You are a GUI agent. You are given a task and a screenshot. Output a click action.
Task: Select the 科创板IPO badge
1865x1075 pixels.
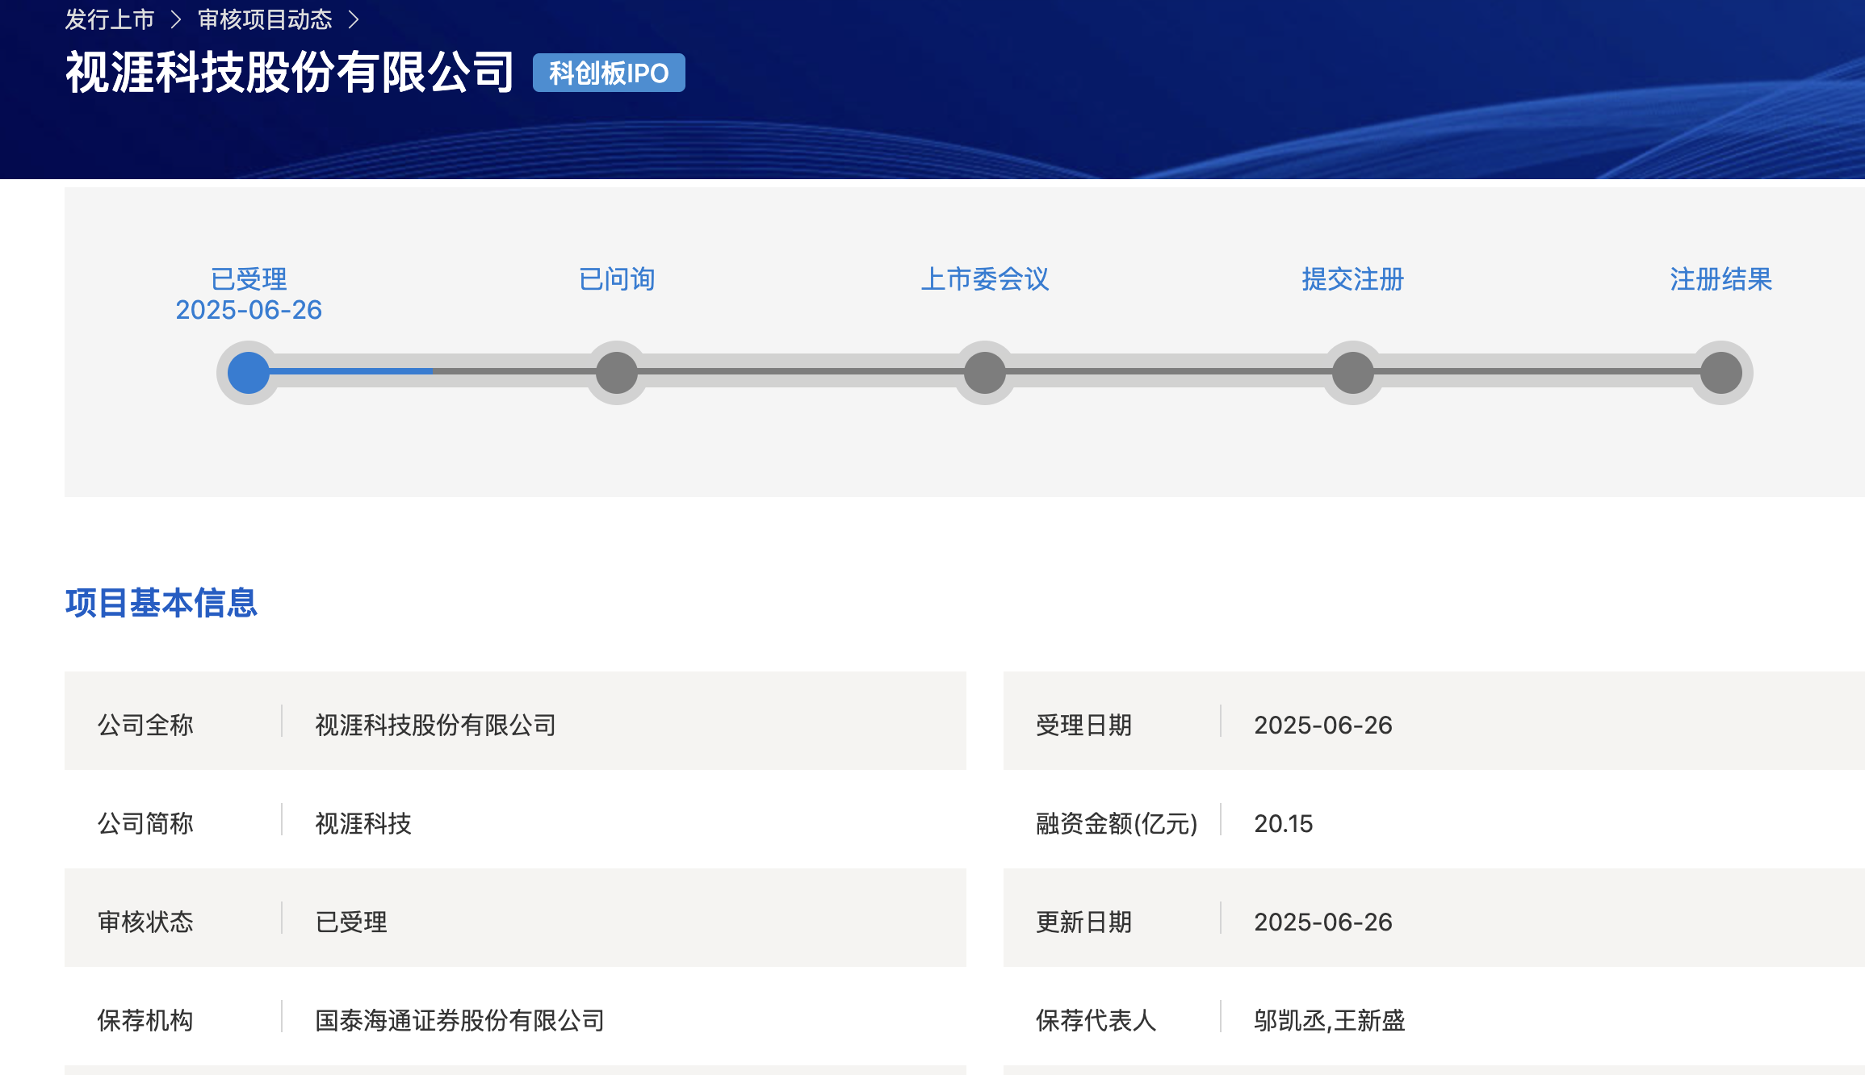click(x=608, y=73)
